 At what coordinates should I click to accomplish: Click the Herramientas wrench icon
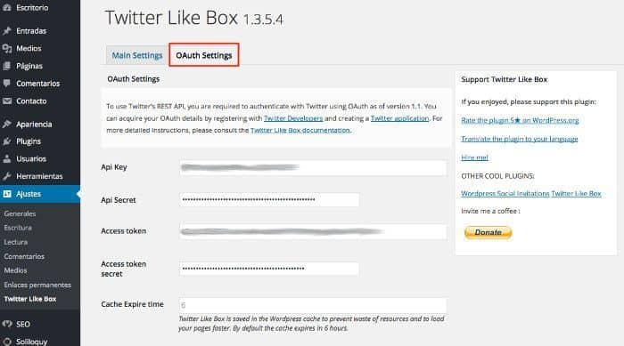point(7,176)
